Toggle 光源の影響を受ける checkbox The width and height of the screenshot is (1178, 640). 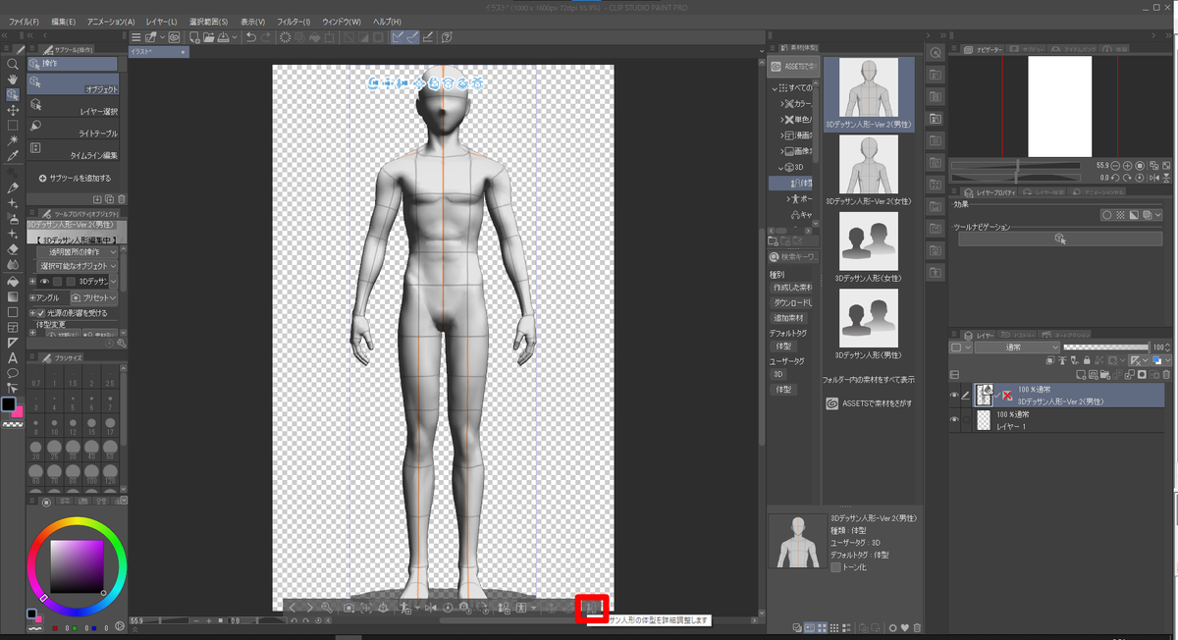point(40,313)
